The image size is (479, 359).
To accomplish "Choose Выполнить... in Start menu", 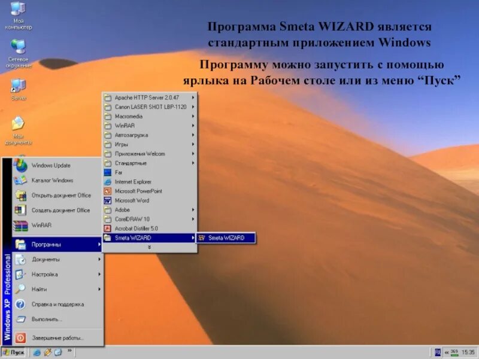I will [57, 320].
